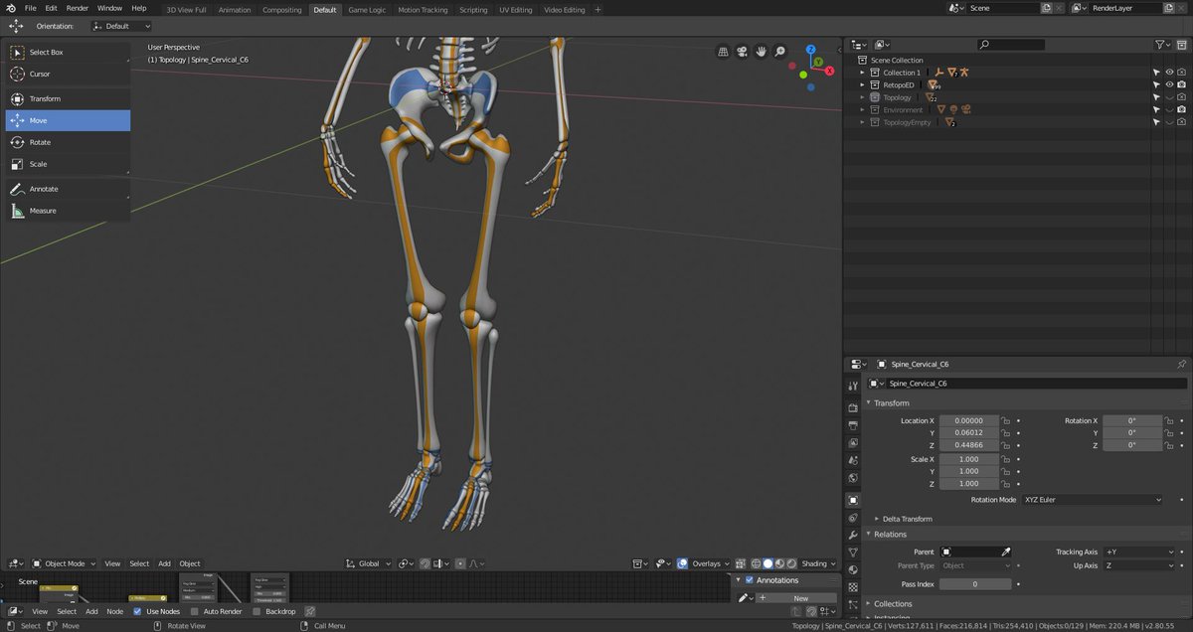
Task: Open the Global transform orientation dropdown
Action: 369,563
